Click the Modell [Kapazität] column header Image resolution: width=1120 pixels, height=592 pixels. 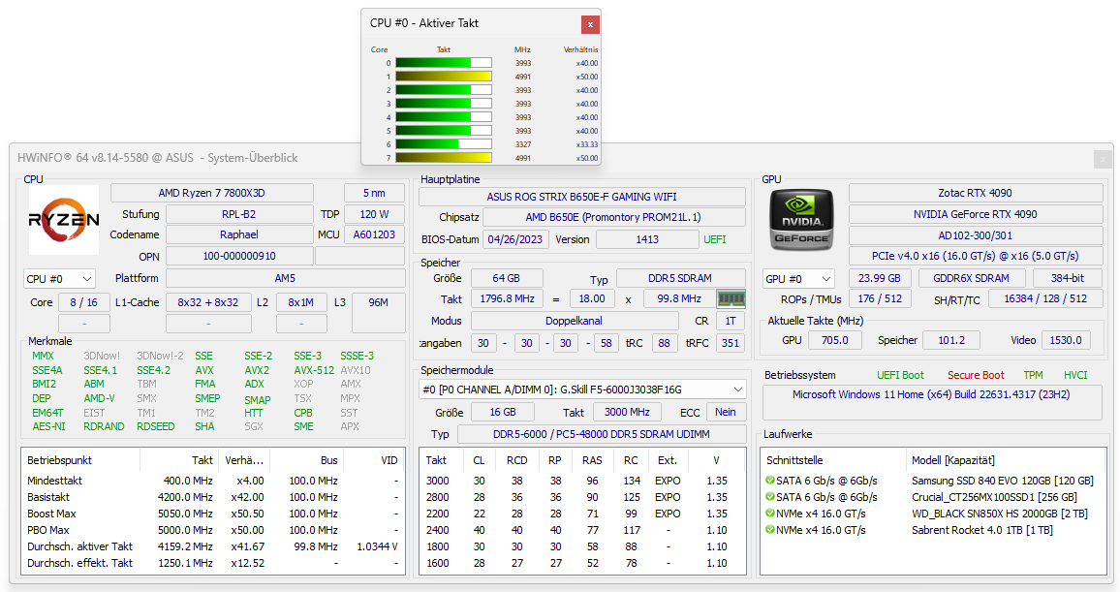tap(1005, 460)
